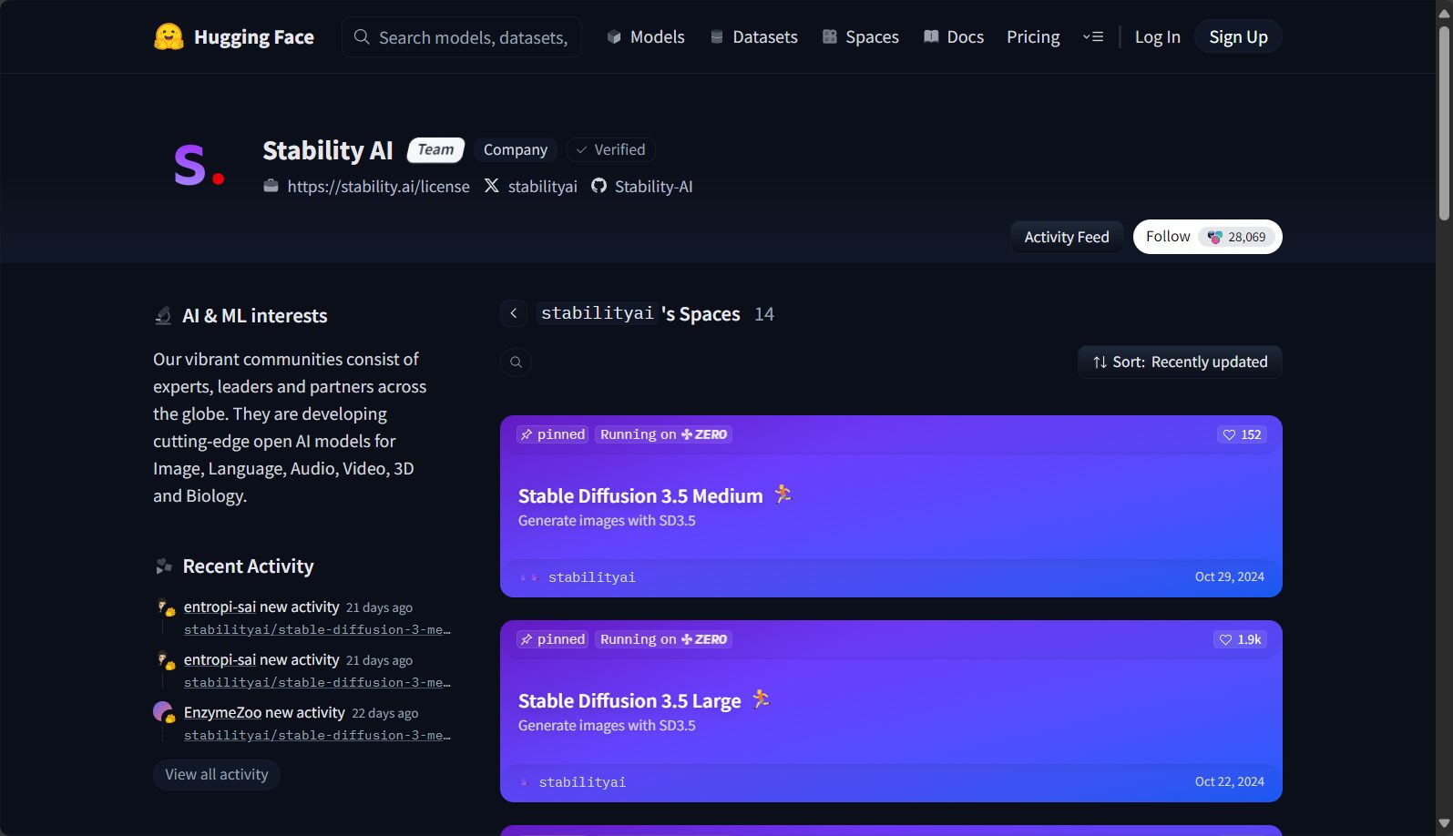This screenshot has width=1453, height=836.
Task: Click the Stability AI purple S avatar
Action: [x=199, y=166]
